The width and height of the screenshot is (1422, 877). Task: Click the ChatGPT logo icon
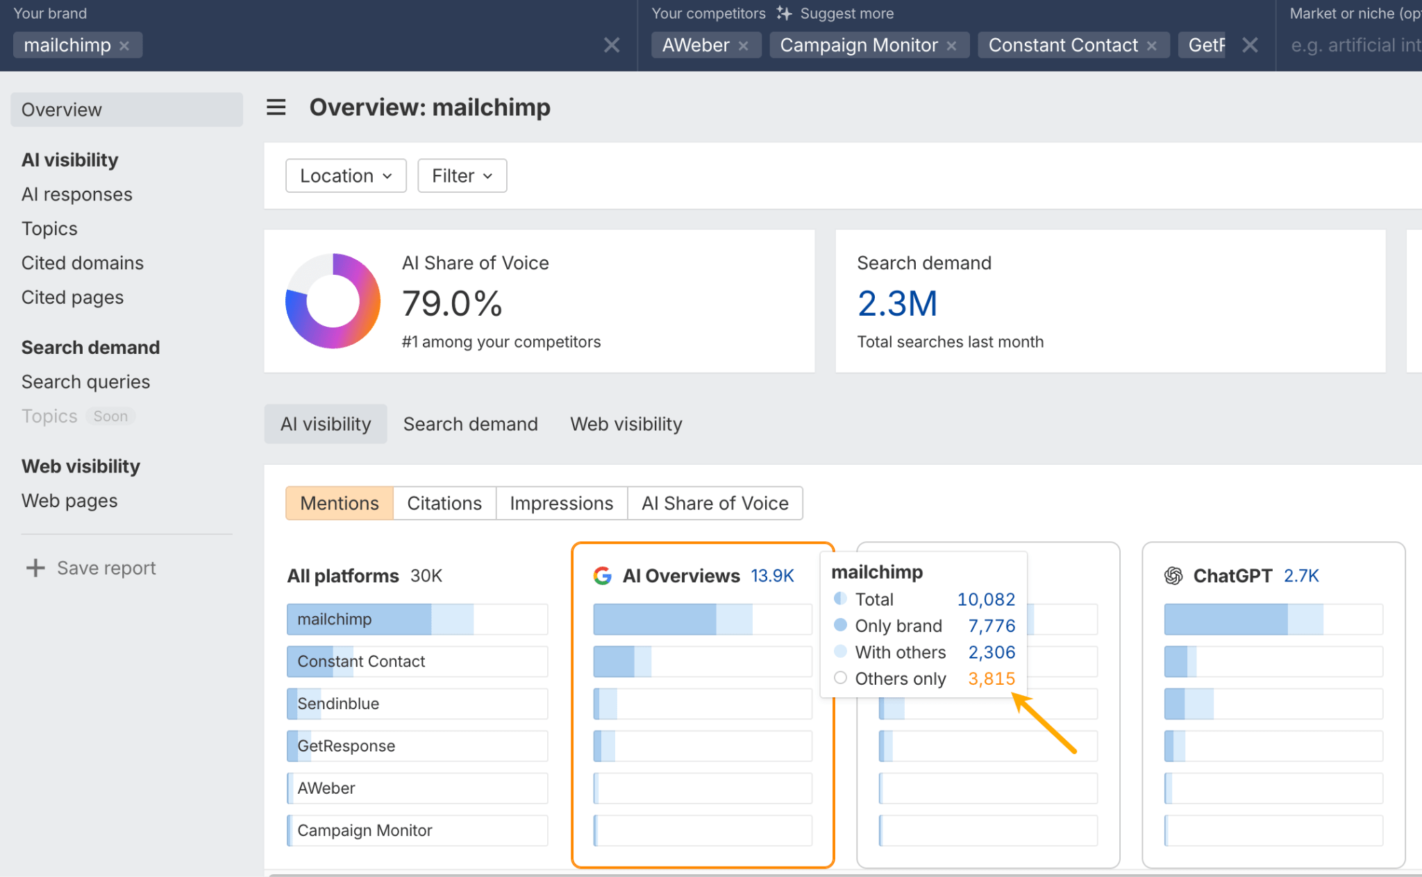(x=1173, y=575)
